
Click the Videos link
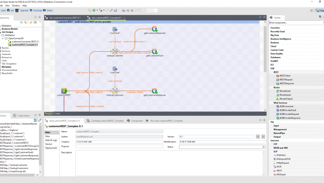[50, 10]
